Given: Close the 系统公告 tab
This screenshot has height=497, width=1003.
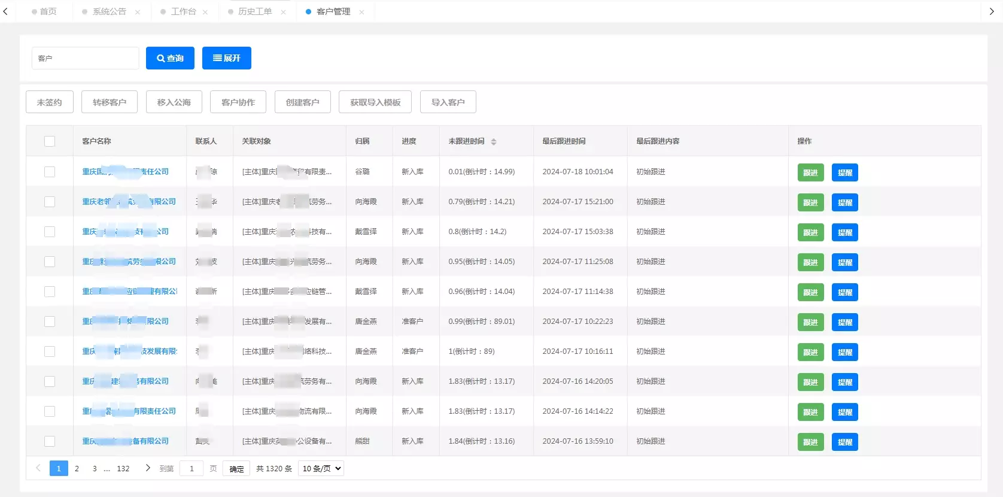Looking at the screenshot, I should point(138,12).
